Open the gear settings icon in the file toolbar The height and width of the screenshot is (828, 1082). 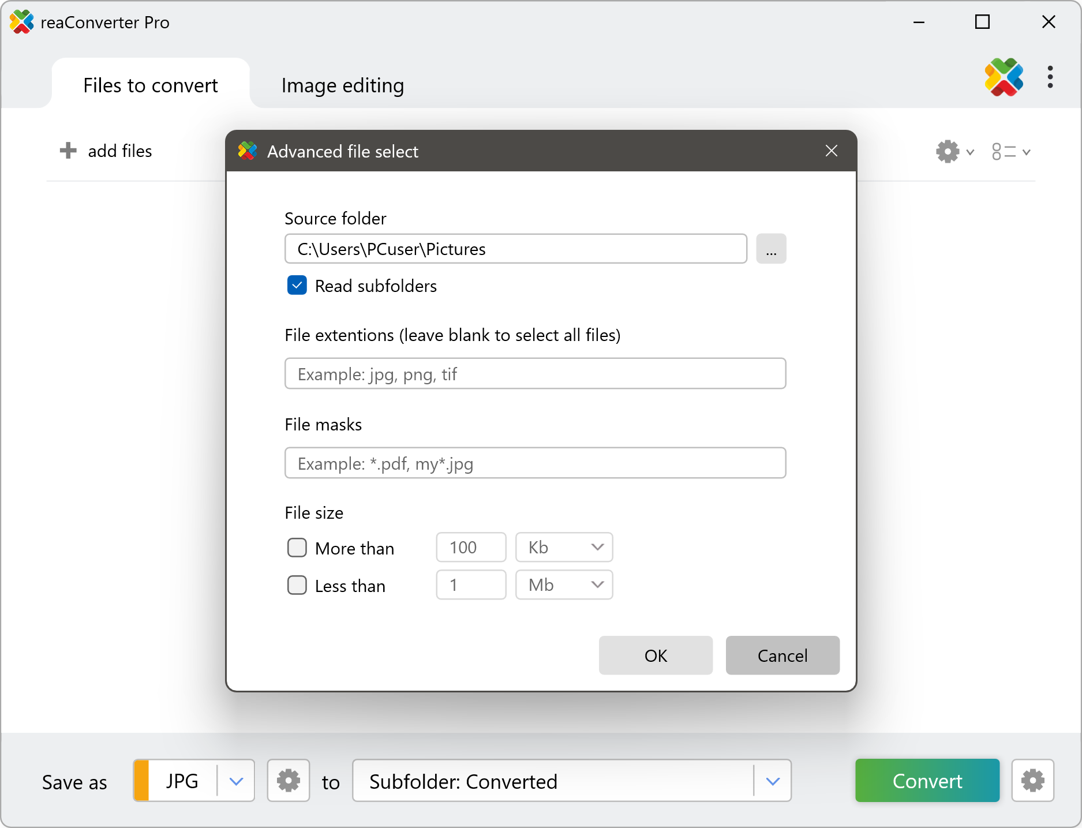[x=948, y=152]
